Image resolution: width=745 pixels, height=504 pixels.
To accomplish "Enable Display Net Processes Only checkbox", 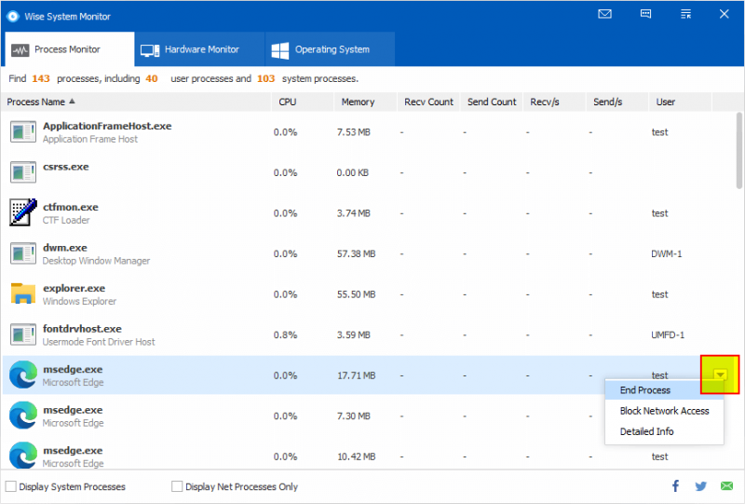I will [x=177, y=486].
